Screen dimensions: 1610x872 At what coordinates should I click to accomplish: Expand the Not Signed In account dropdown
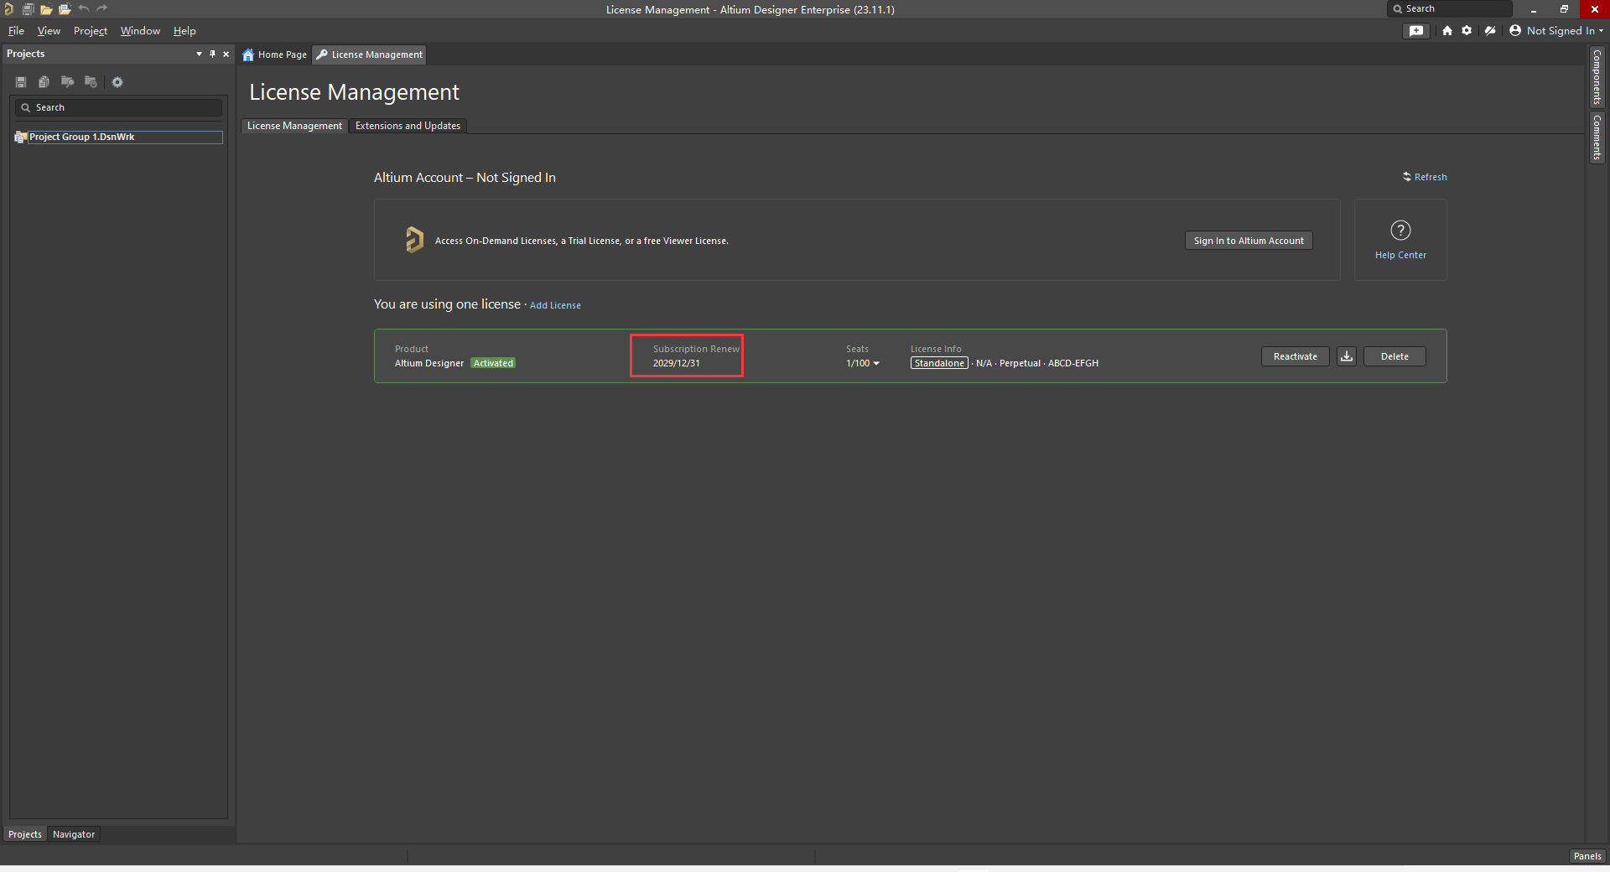pyautogui.click(x=1556, y=31)
